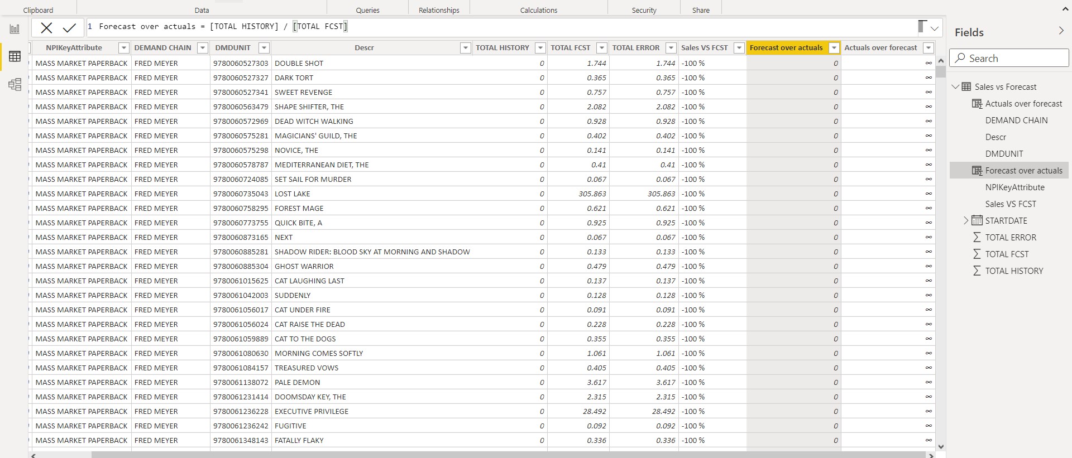The height and width of the screenshot is (458, 1072).
Task: Collapse the Fields pane
Action: pyautogui.click(x=1061, y=31)
